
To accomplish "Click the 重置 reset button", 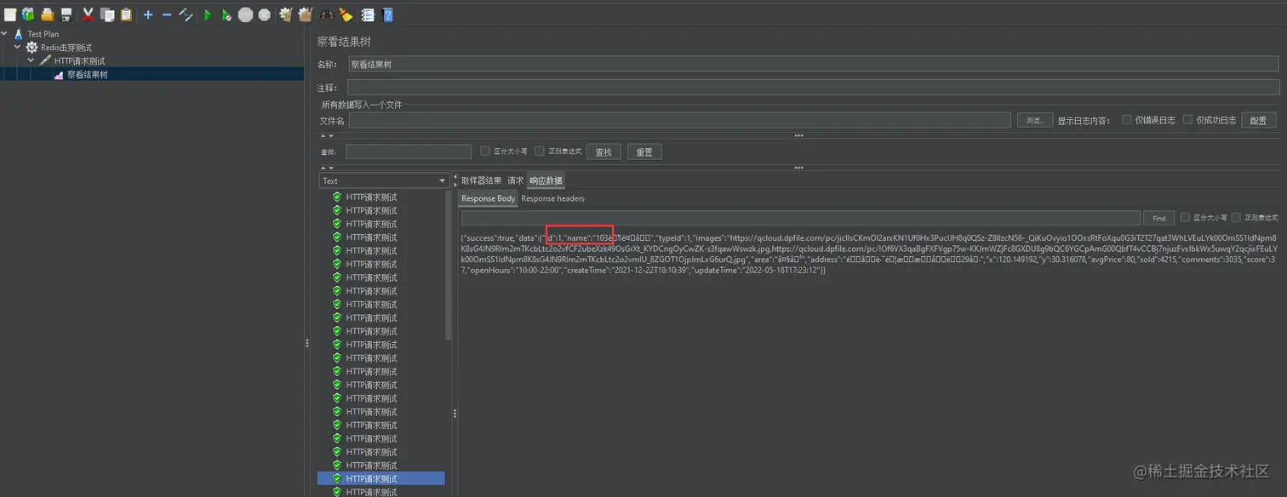I will [x=644, y=151].
